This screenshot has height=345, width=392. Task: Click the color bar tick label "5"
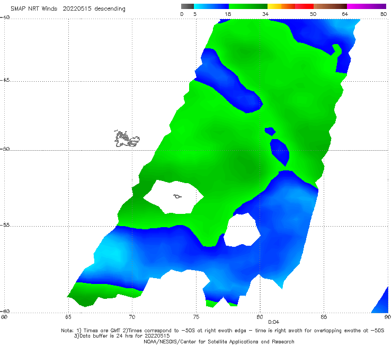click(x=195, y=14)
